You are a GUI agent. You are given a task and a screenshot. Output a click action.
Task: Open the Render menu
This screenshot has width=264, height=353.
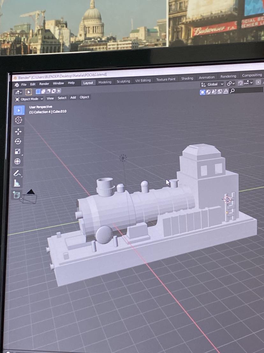pos(44,84)
